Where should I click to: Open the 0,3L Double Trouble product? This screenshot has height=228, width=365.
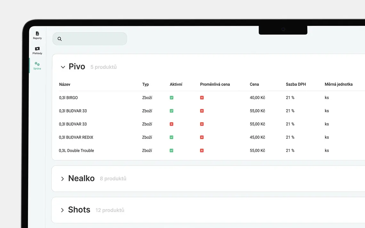click(x=76, y=151)
